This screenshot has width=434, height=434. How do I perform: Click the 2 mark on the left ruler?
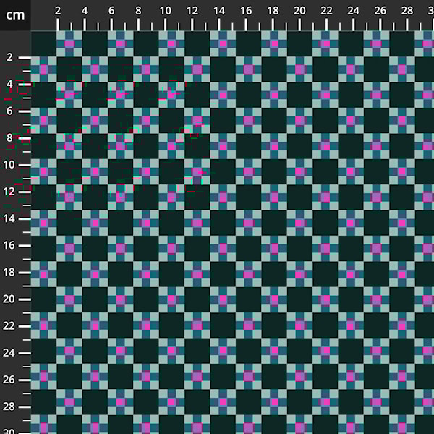point(10,57)
